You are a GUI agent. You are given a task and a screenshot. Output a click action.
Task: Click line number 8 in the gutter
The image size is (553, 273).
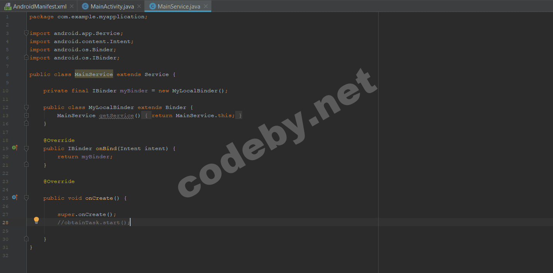(7, 74)
